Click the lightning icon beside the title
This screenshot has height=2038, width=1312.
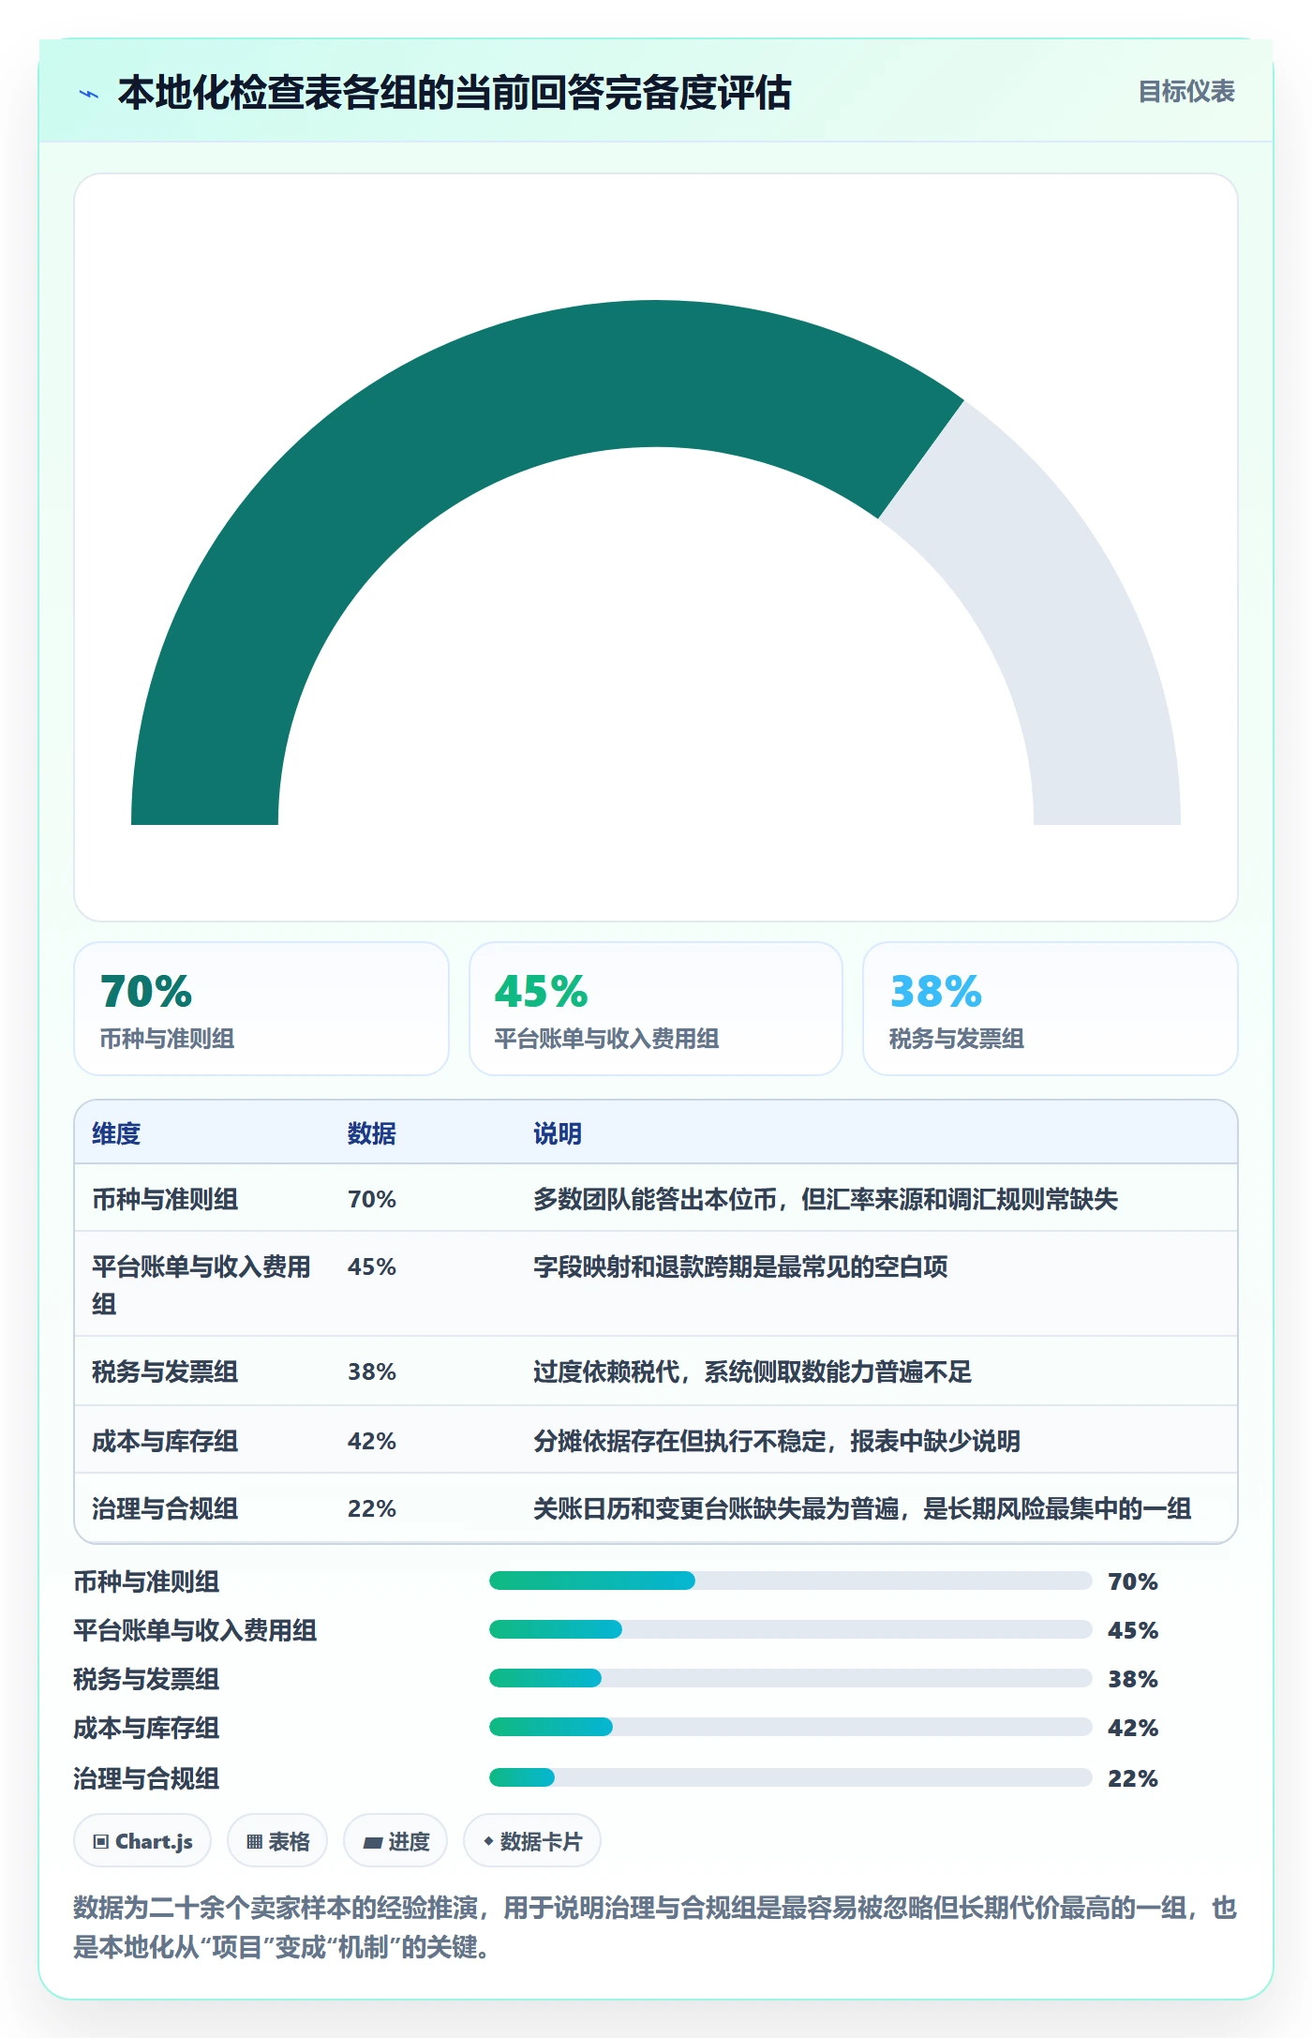click(x=89, y=94)
